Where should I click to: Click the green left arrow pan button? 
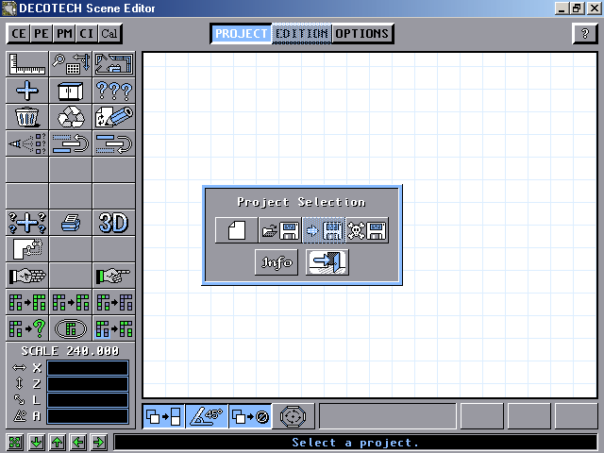[x=78, y=442]
